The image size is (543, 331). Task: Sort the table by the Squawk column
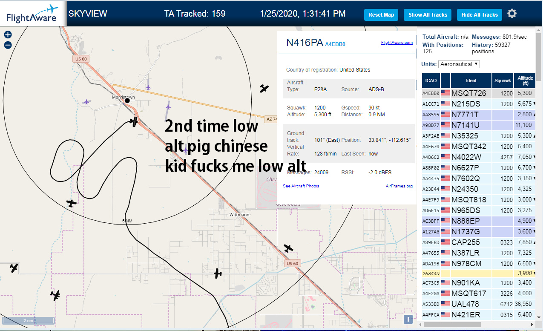[x=503, y=81]
